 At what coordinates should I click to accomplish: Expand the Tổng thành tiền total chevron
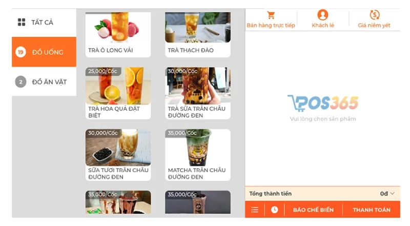[392, 194]
